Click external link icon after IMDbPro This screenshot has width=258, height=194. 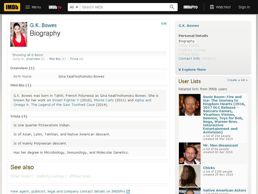pos(128,191)
